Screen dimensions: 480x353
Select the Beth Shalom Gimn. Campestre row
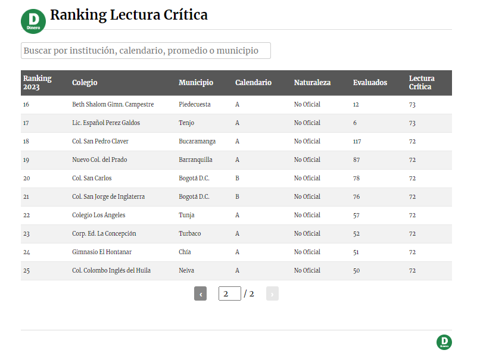coord(113,104)
